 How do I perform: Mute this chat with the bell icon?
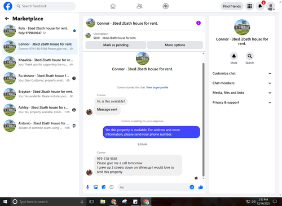pos(234,56)
